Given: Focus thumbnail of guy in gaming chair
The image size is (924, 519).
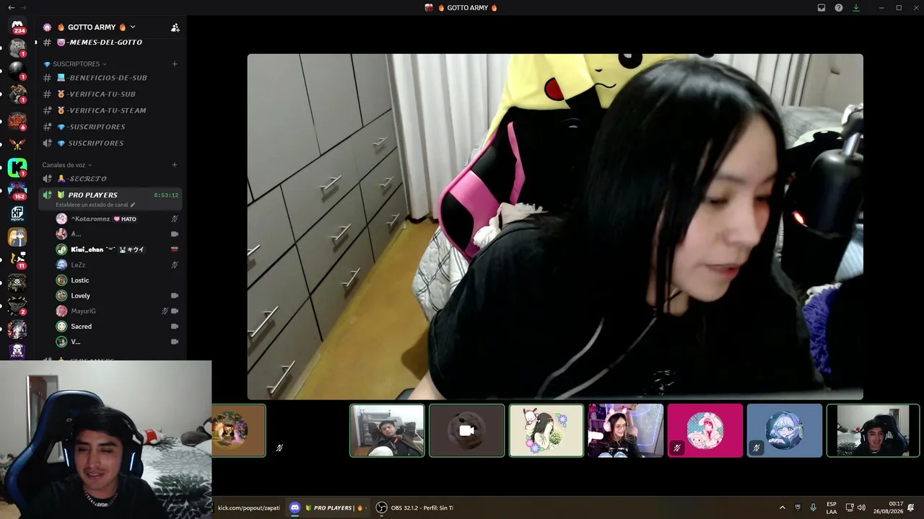Looking at the screenshot, I should point(873,430).
